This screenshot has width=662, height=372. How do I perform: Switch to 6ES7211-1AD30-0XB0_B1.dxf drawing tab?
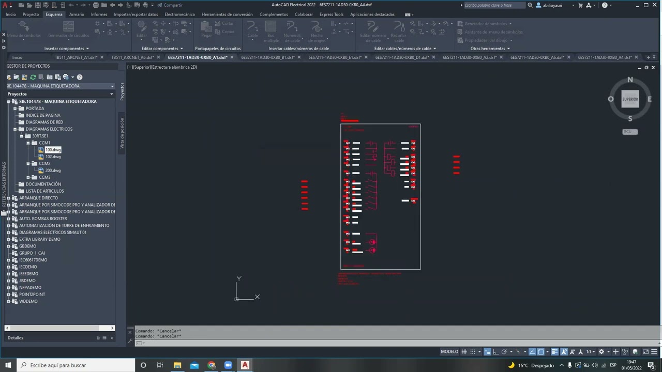pos(268,57)
